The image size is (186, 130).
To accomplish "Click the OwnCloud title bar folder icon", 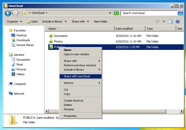I will pyautogui.click(x=6, y=6).
